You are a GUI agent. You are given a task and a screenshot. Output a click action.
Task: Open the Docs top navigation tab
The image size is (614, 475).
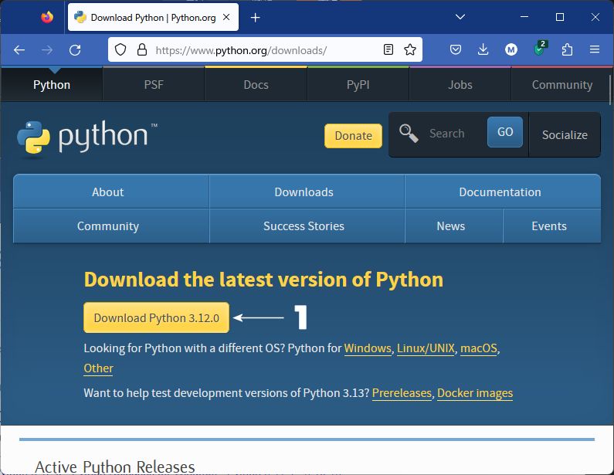coord(256,85)
